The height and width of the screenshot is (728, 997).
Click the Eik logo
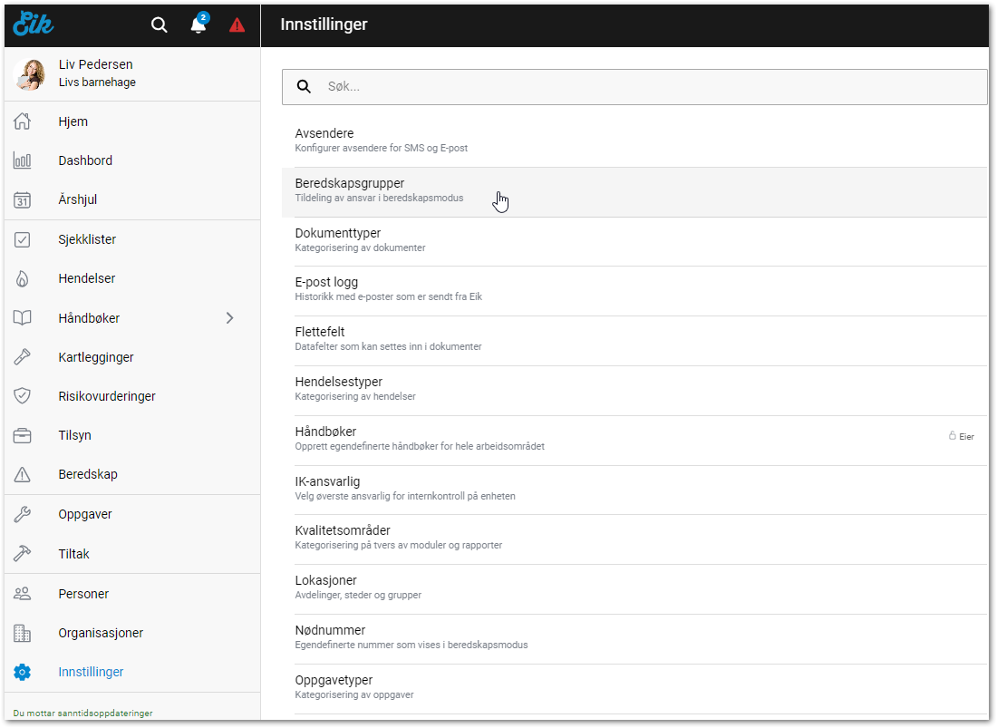(34, 24)
